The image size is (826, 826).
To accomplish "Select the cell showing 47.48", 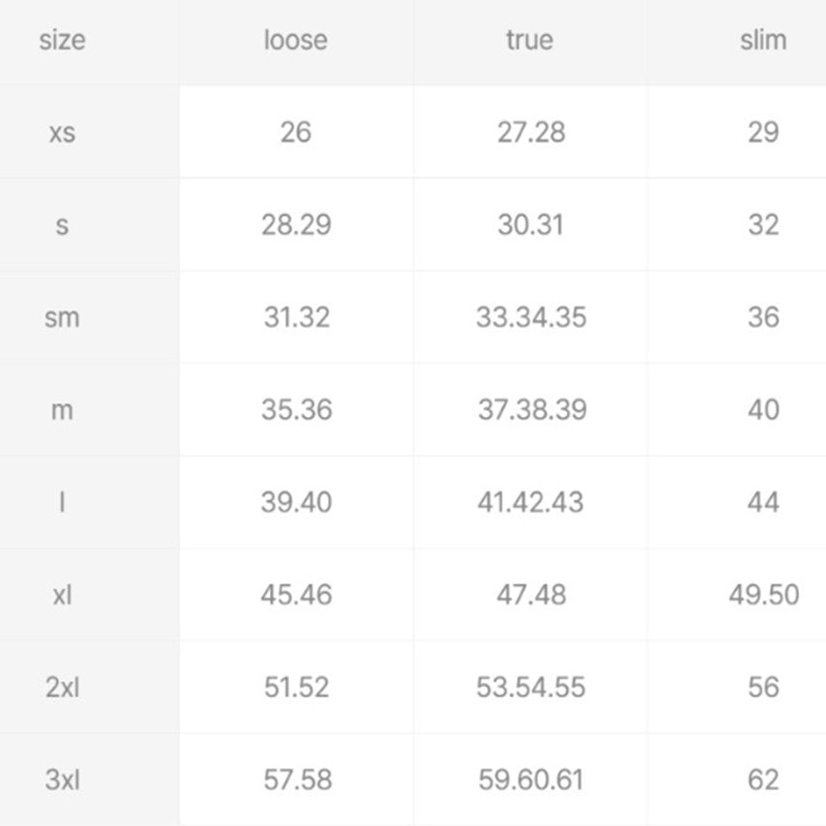I will click(x=531, y=595).
